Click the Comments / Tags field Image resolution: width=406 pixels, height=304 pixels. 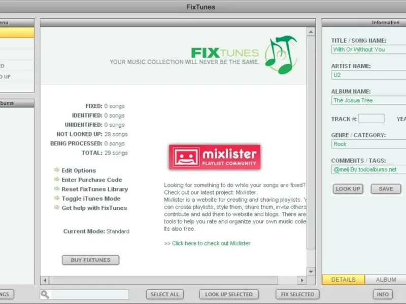[x=369, y=170]
